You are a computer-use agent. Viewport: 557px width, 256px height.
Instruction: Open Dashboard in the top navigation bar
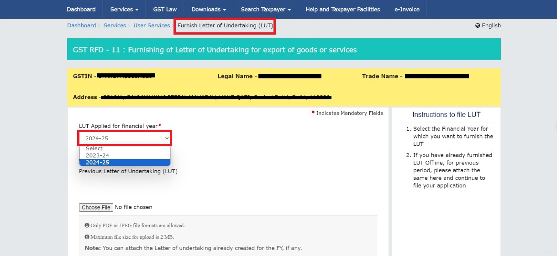click(x=81, y=9)
